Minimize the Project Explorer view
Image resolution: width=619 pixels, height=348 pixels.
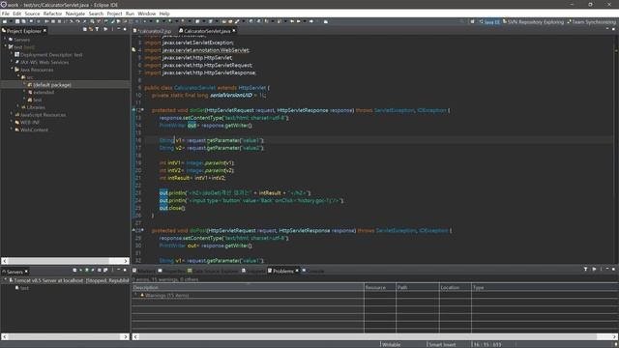pyautogui.click(x=119, y=30)
